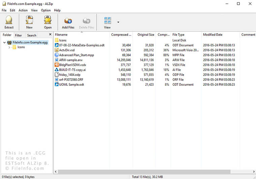256x179 pixels.
Task: Click the Open archive toolbar icon
Action: (x=48, y=22)
